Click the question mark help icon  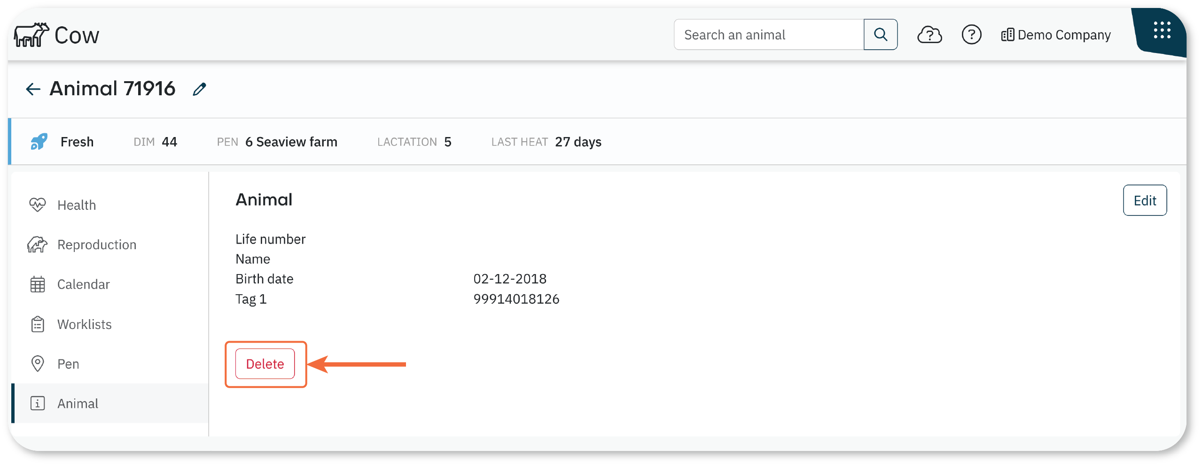[971, 35]
